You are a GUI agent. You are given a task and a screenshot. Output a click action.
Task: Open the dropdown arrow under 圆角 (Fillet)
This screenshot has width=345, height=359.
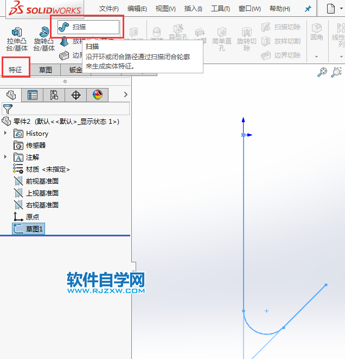[316, 56]
